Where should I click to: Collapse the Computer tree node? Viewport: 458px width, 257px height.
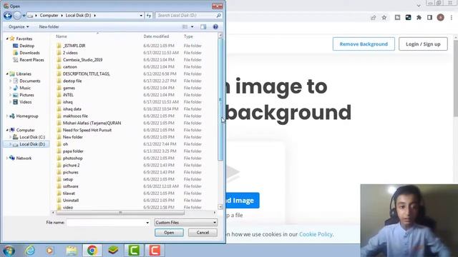tap(7, 130)
